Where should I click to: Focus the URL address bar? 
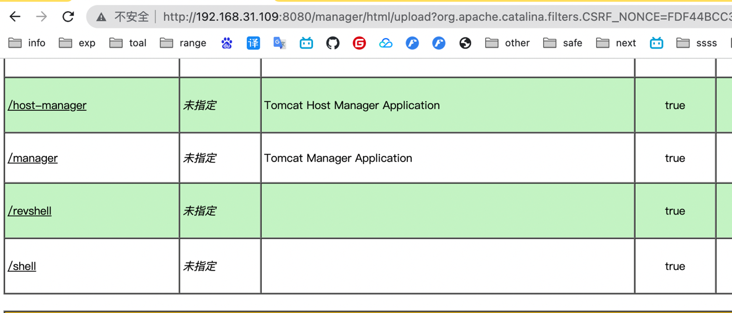[432, 17]
